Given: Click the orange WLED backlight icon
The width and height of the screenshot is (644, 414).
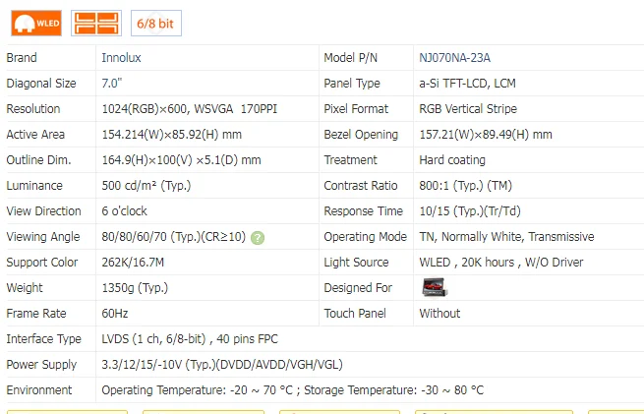Looking at the screenshot, I should click(x=36, y=24).
